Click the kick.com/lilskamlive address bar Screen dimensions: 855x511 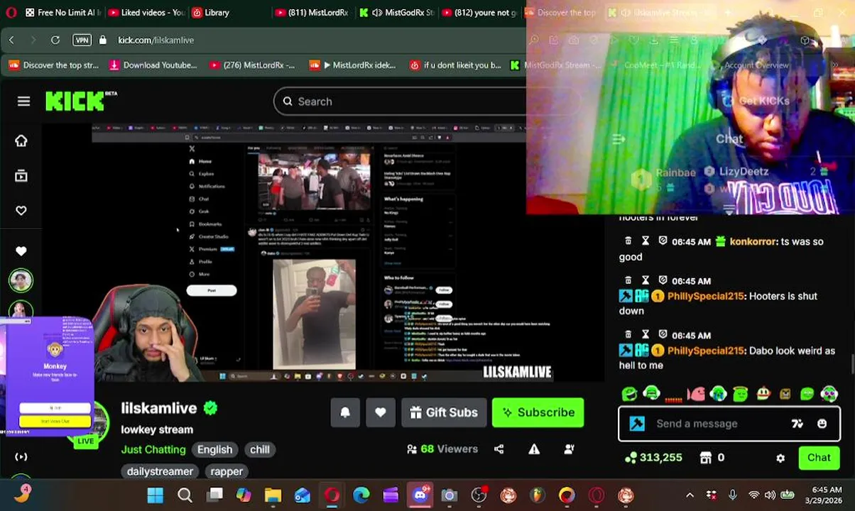click(156, 40)
